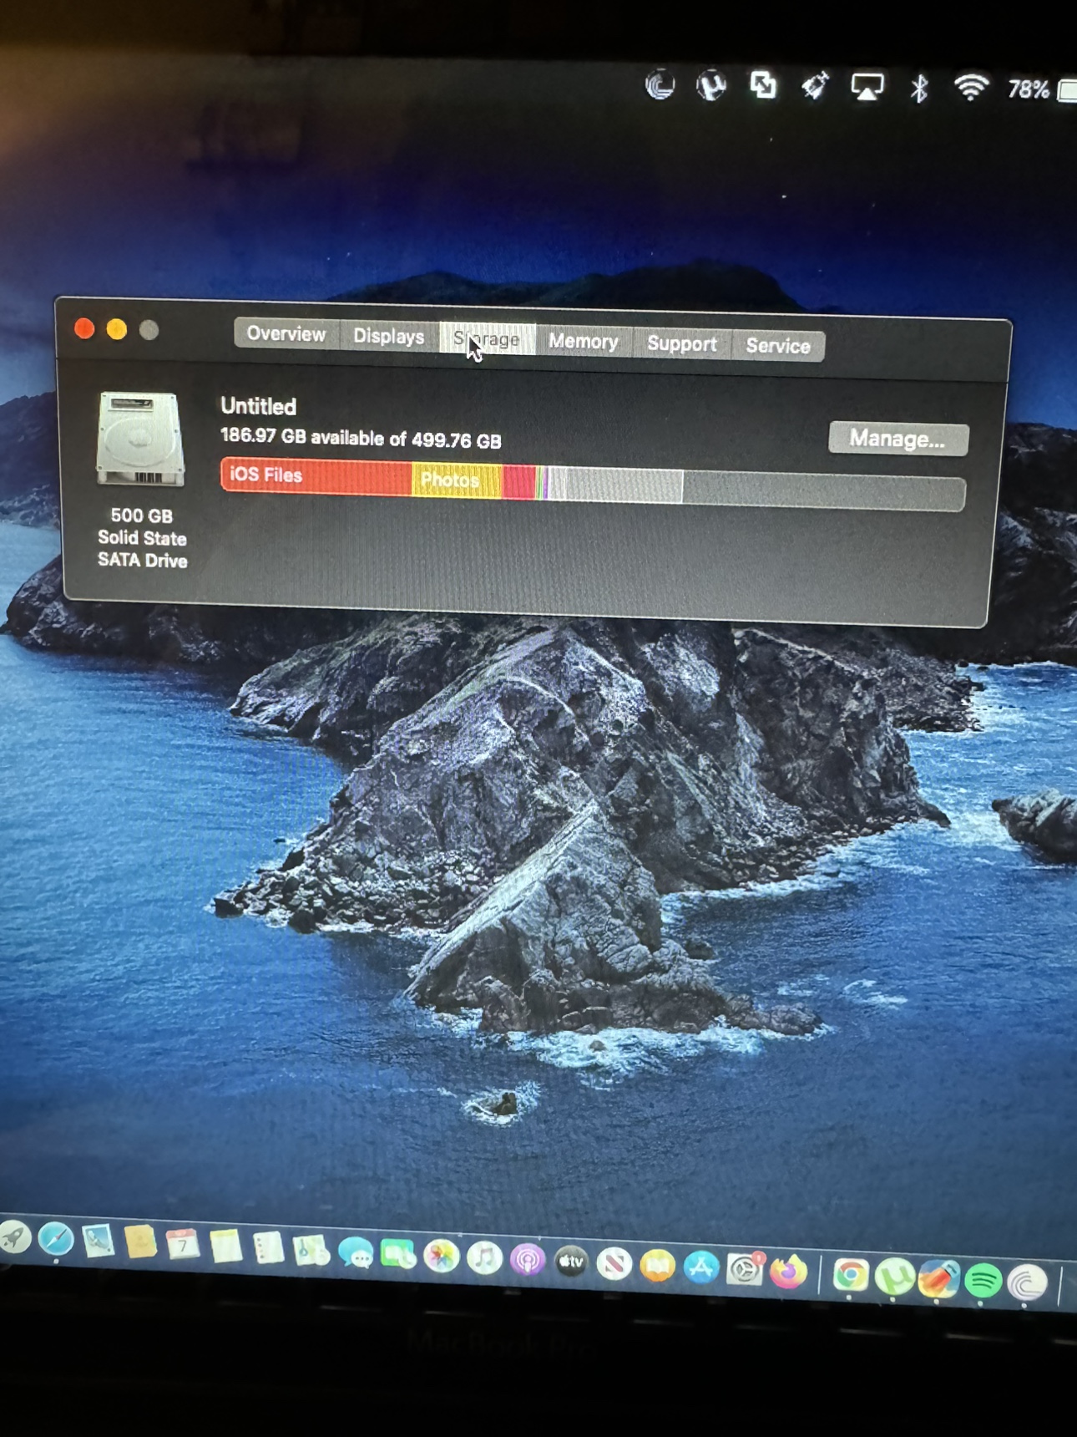This screenshot has width=1077, height=1437.
Task: Launch Music from the Dock
Action: click(484, 1257)
